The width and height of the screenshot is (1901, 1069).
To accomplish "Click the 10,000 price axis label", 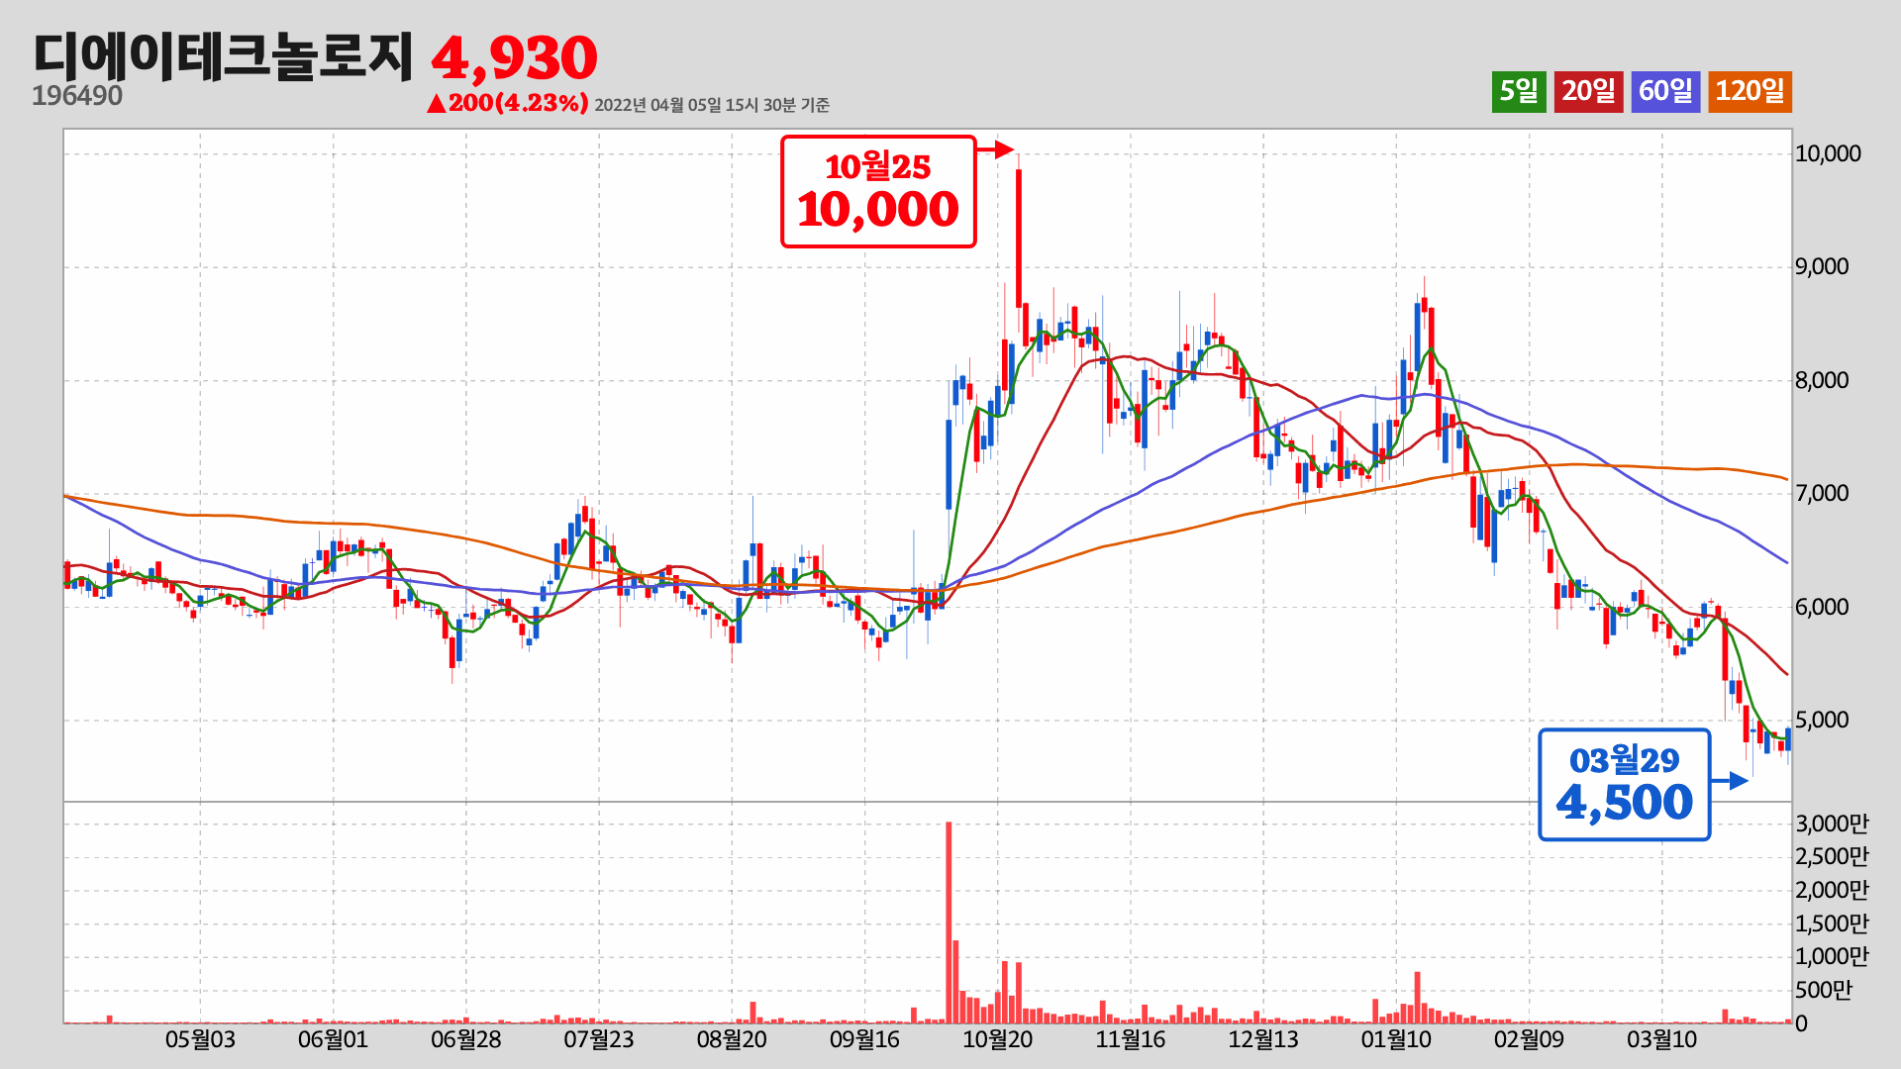I will coord(1829,153).
